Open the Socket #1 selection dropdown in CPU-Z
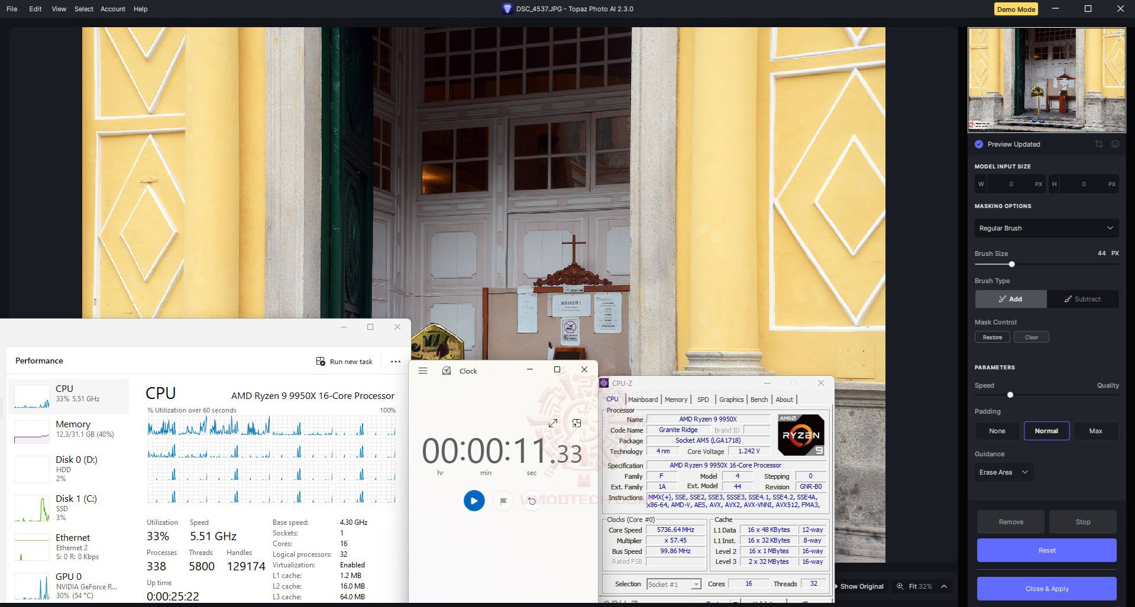 click(674, 584)
